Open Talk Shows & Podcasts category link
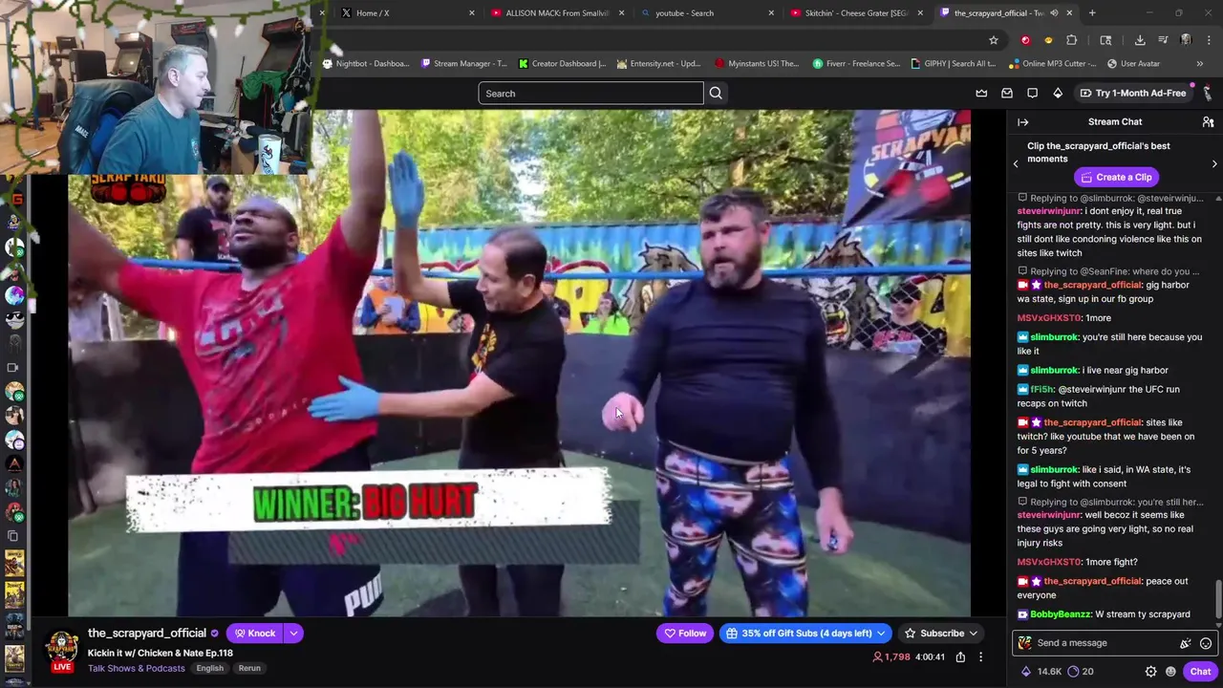This screenshot has height=688, width=1223. pos(137,668)
